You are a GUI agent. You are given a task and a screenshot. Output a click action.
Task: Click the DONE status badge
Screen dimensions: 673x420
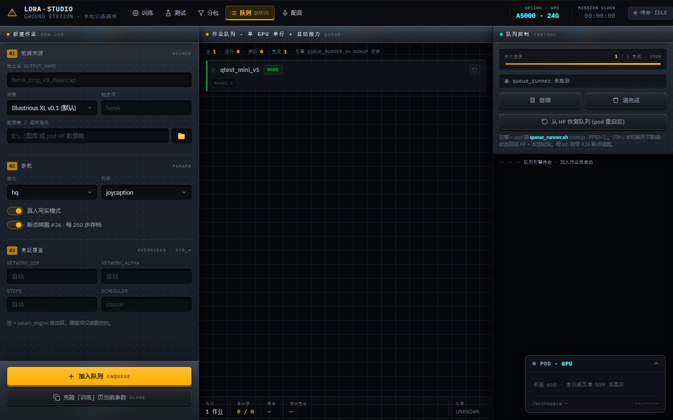[x=273, y=70]
